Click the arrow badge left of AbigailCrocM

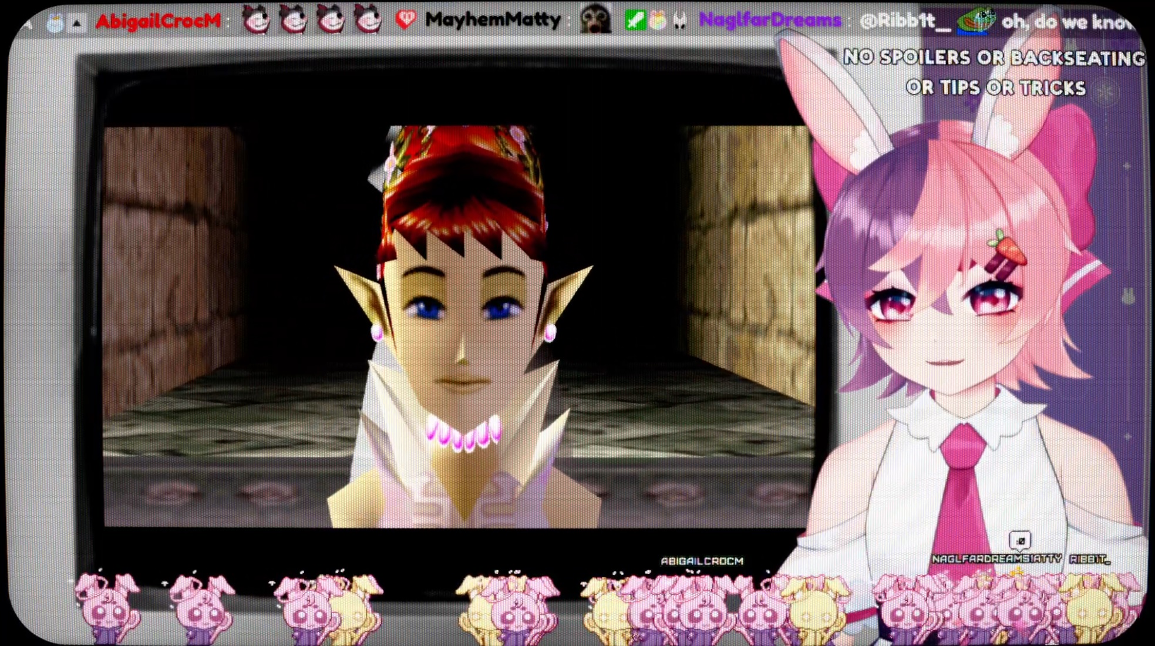click(x=77, y=23)
